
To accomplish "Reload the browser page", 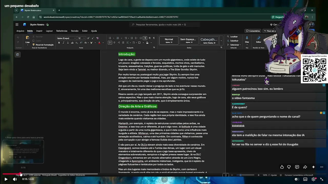I will coord(28,17).
